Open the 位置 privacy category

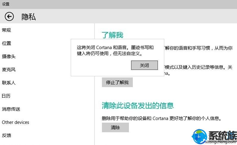[x=6, y=43]
